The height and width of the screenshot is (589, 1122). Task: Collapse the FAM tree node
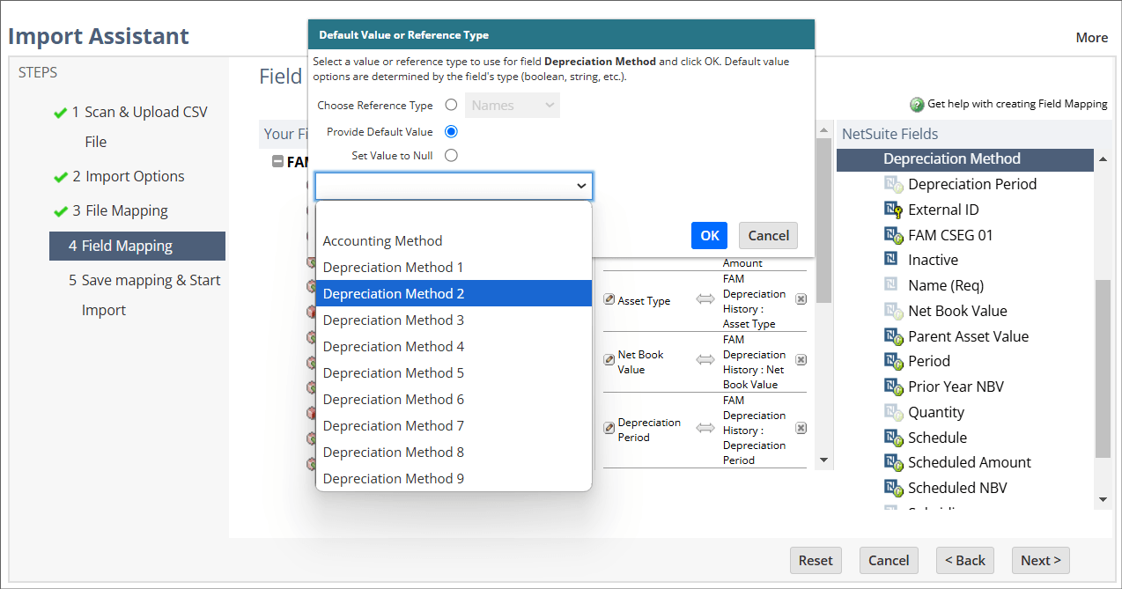pos(278,162)
